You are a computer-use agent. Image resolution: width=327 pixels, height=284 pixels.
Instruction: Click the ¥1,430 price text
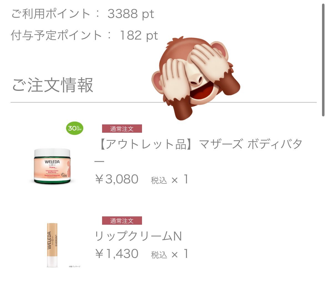point(117,254)
